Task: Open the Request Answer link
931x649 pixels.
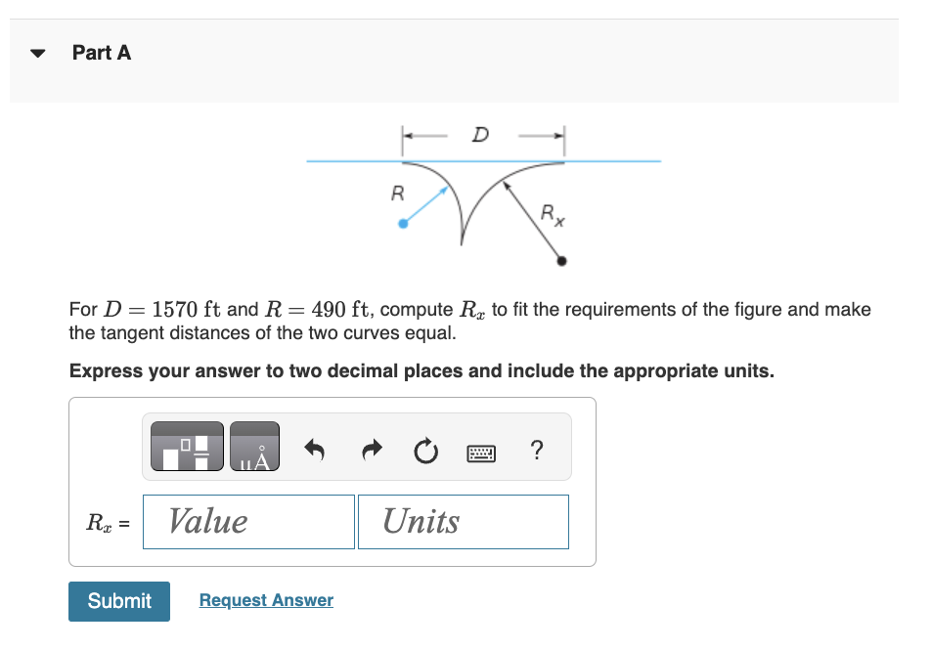Action: pyautogui.click(x=265, y=599)
